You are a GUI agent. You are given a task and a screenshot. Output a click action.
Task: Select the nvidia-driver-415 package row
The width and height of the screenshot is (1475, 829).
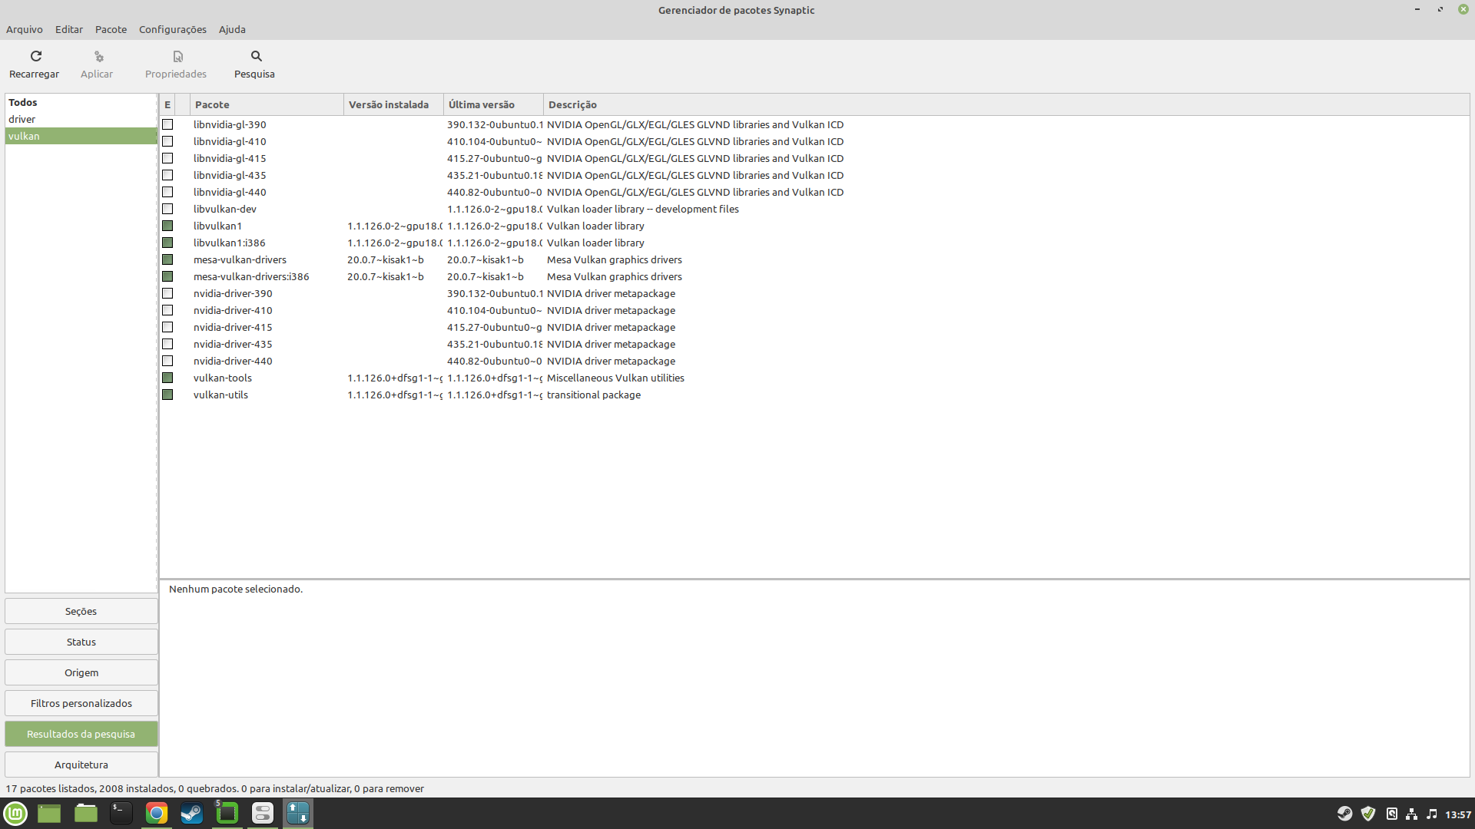click(x=814, y=327)
